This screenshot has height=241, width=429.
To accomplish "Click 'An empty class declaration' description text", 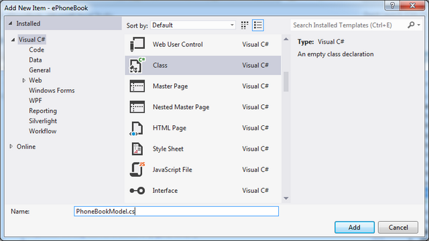I will [x=335, y=54].
